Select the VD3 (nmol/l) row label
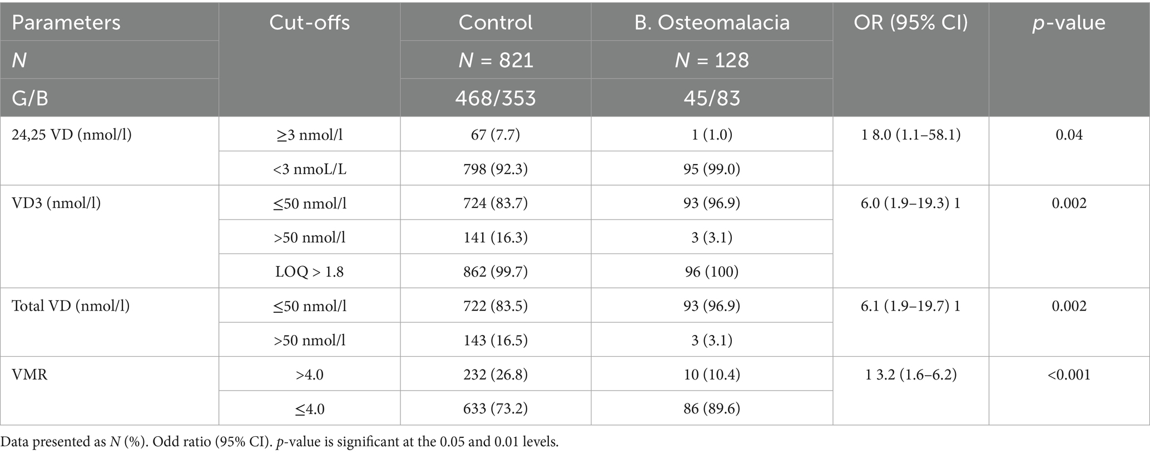Viewport: 1150px width, 454px height. 56,203
